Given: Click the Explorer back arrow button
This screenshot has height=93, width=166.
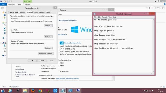Looking at the screenshot, I should click(2, 8).
